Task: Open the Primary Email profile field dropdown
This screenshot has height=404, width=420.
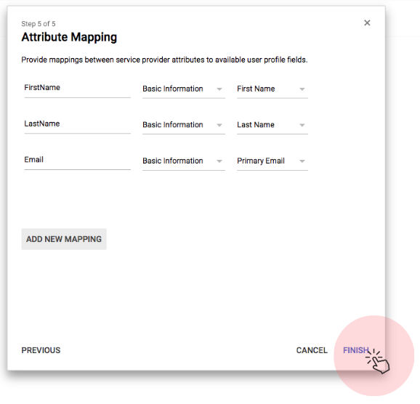Action: 272,161
